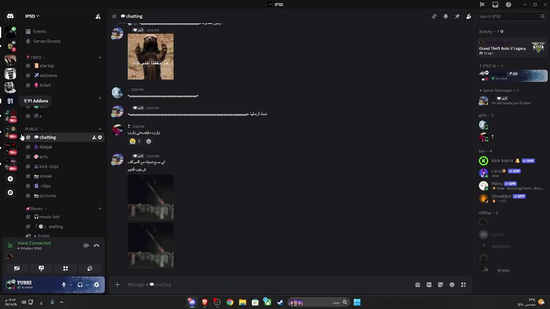This screenshot has width=550, height=309.
Task: Open Steam from the Windows taskbar
Action: 280,302
